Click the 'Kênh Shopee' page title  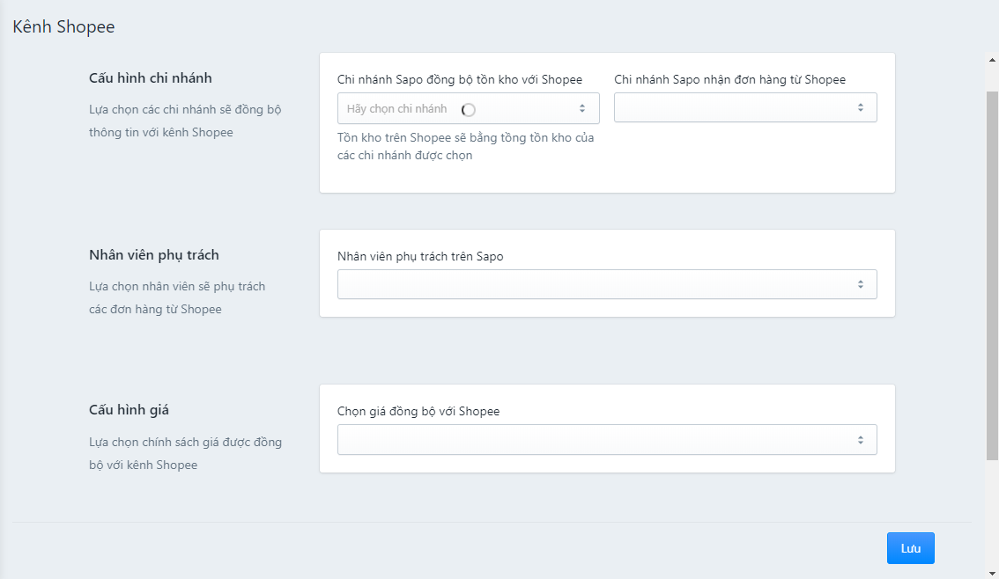click(63, 26)
